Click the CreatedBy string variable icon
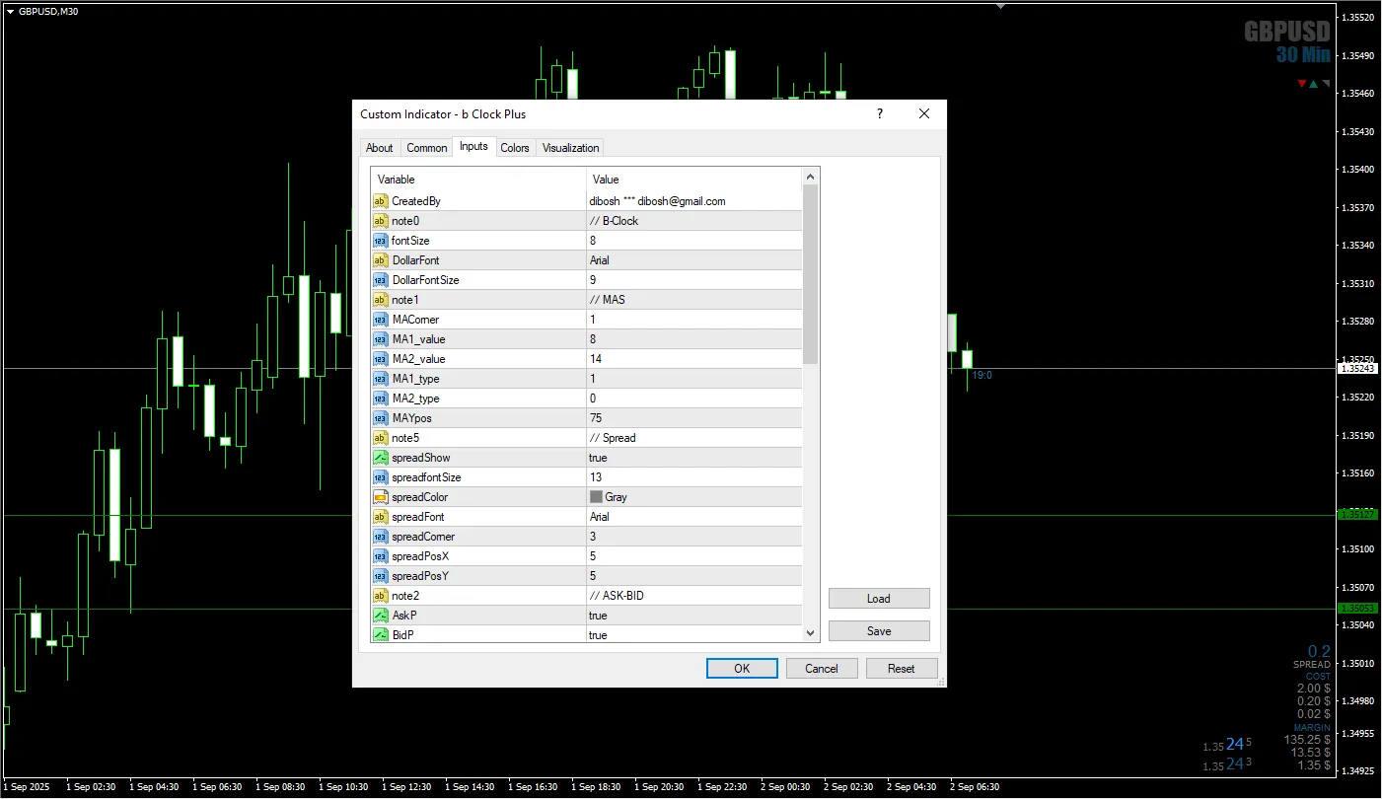 (380, 201)
